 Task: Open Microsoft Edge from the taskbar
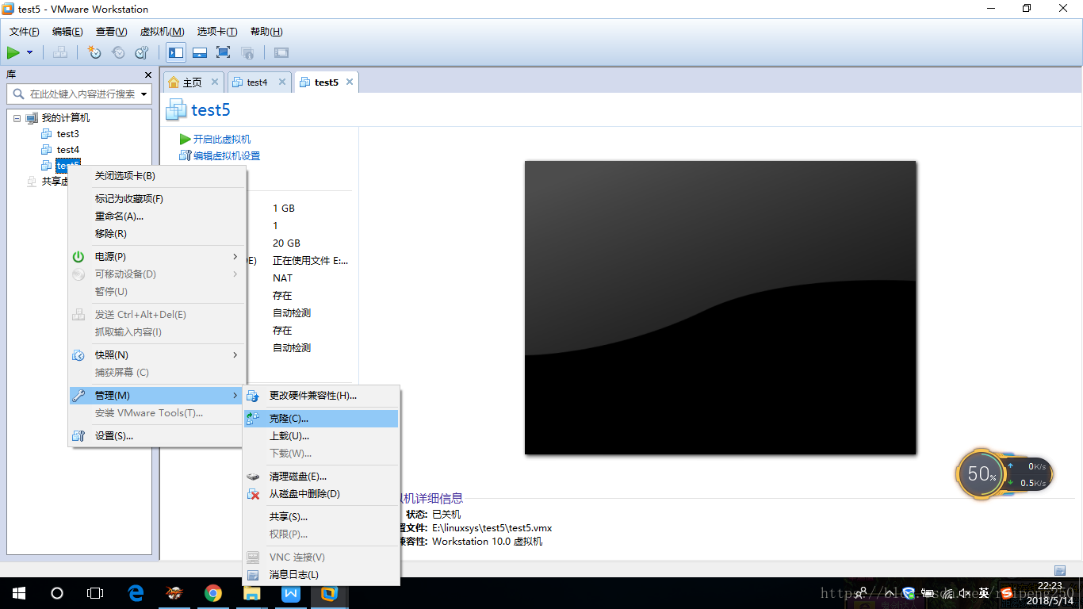(136, 593)
